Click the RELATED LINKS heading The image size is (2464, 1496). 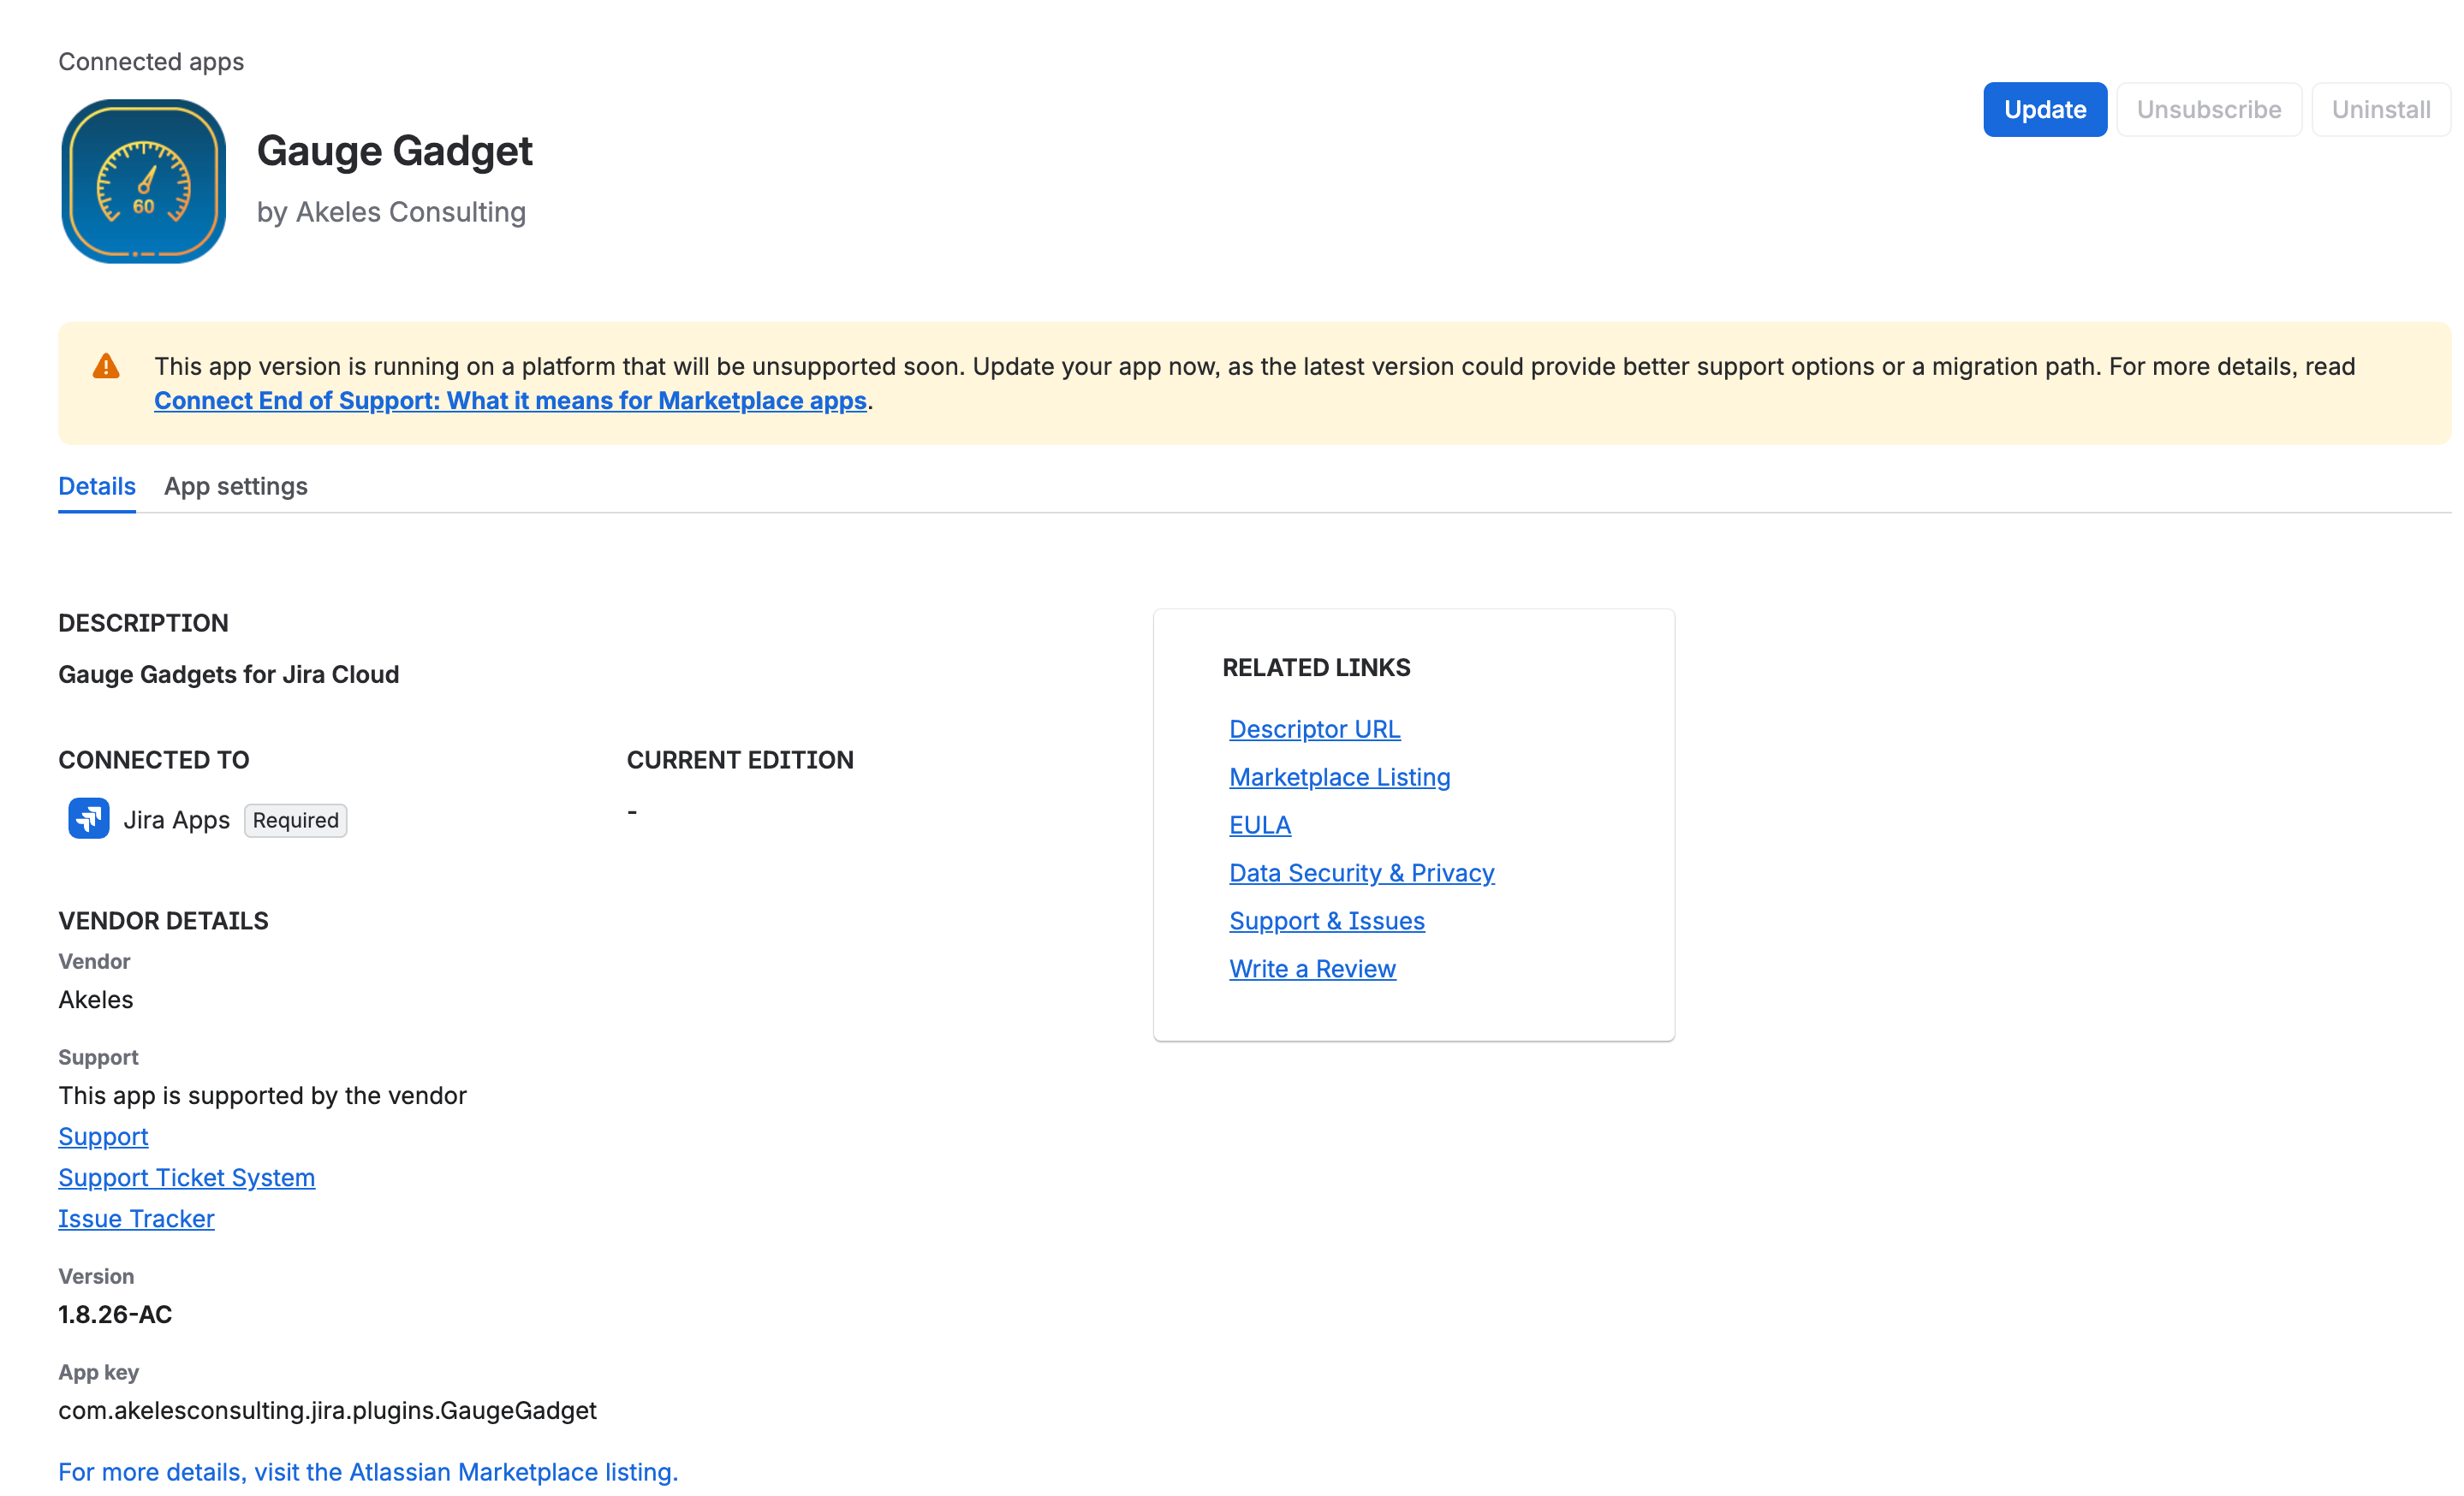point(1316,668)
